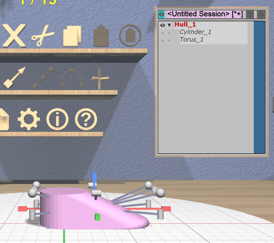Click the down arrow button in session header

(x=261, y=14)
